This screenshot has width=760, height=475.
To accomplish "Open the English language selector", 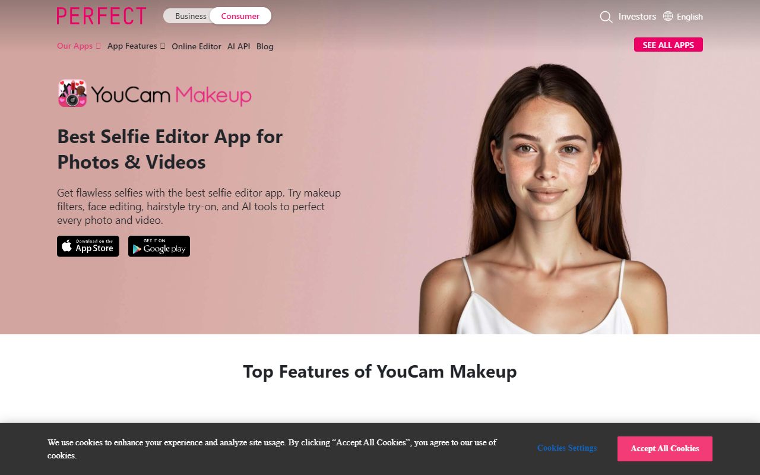I will pyautogui.click(x=689, y=17).
